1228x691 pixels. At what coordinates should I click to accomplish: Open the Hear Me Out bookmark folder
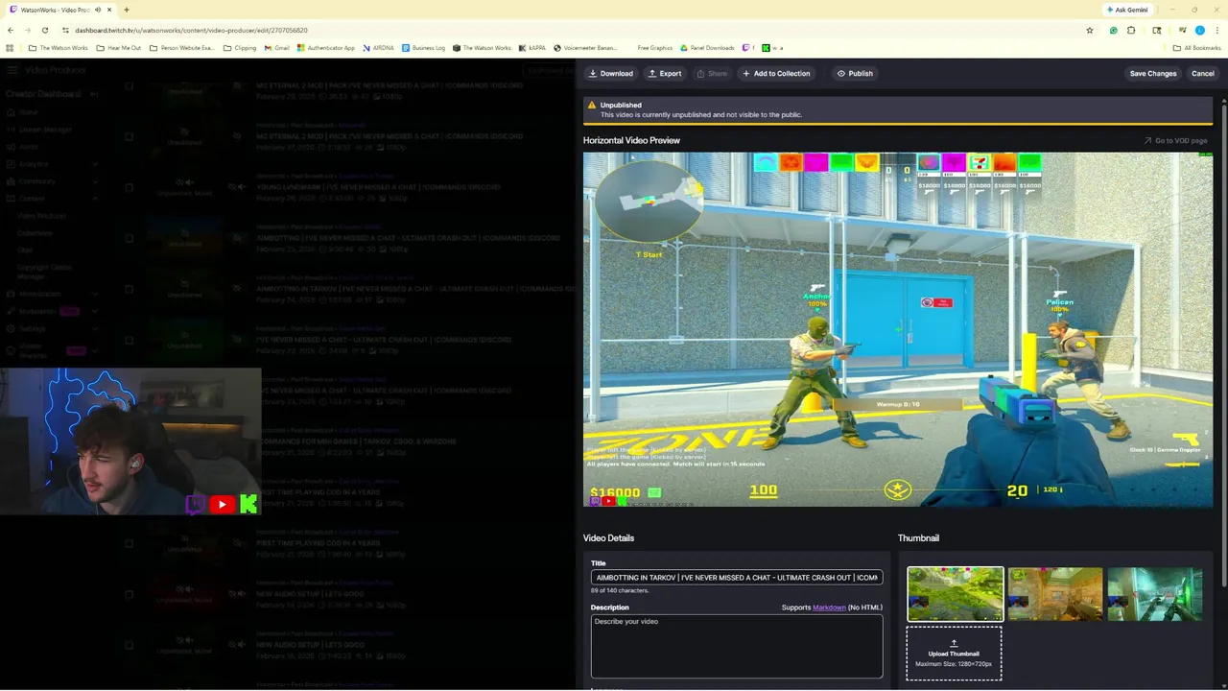coord(118,48)
